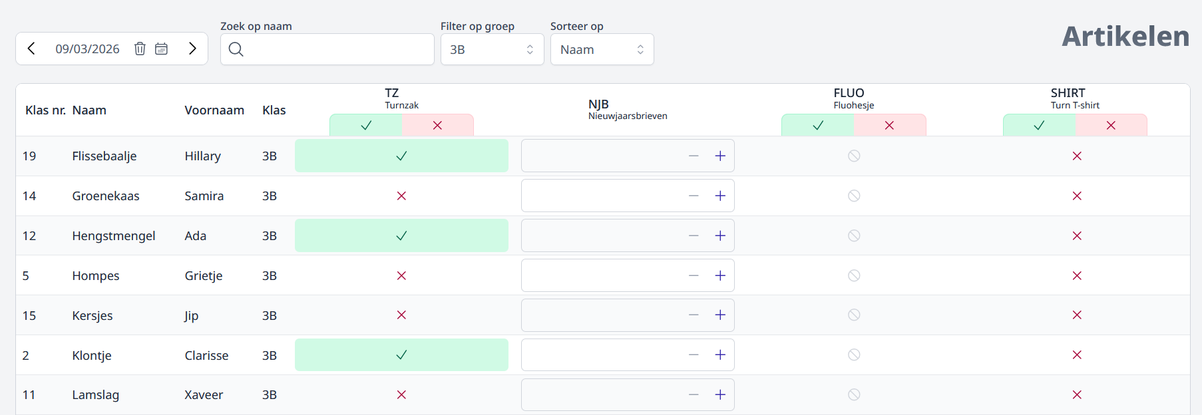Clear date using the trash icon
This screenshot has height=415, width=1202.
pos(140,49)
